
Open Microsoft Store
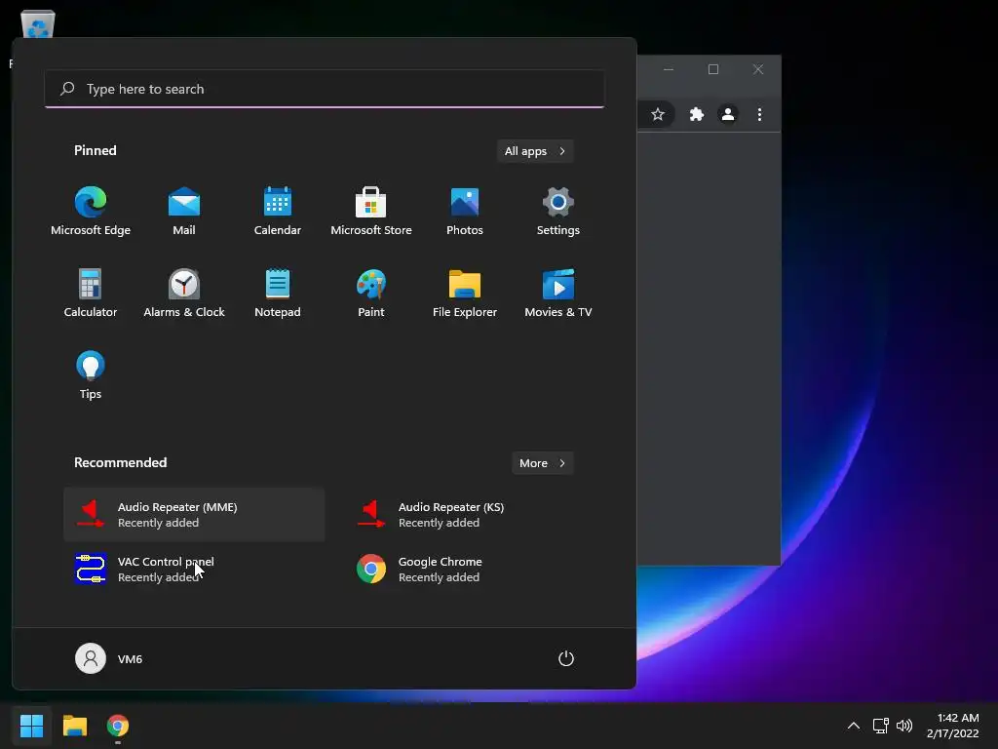point(371,212)
